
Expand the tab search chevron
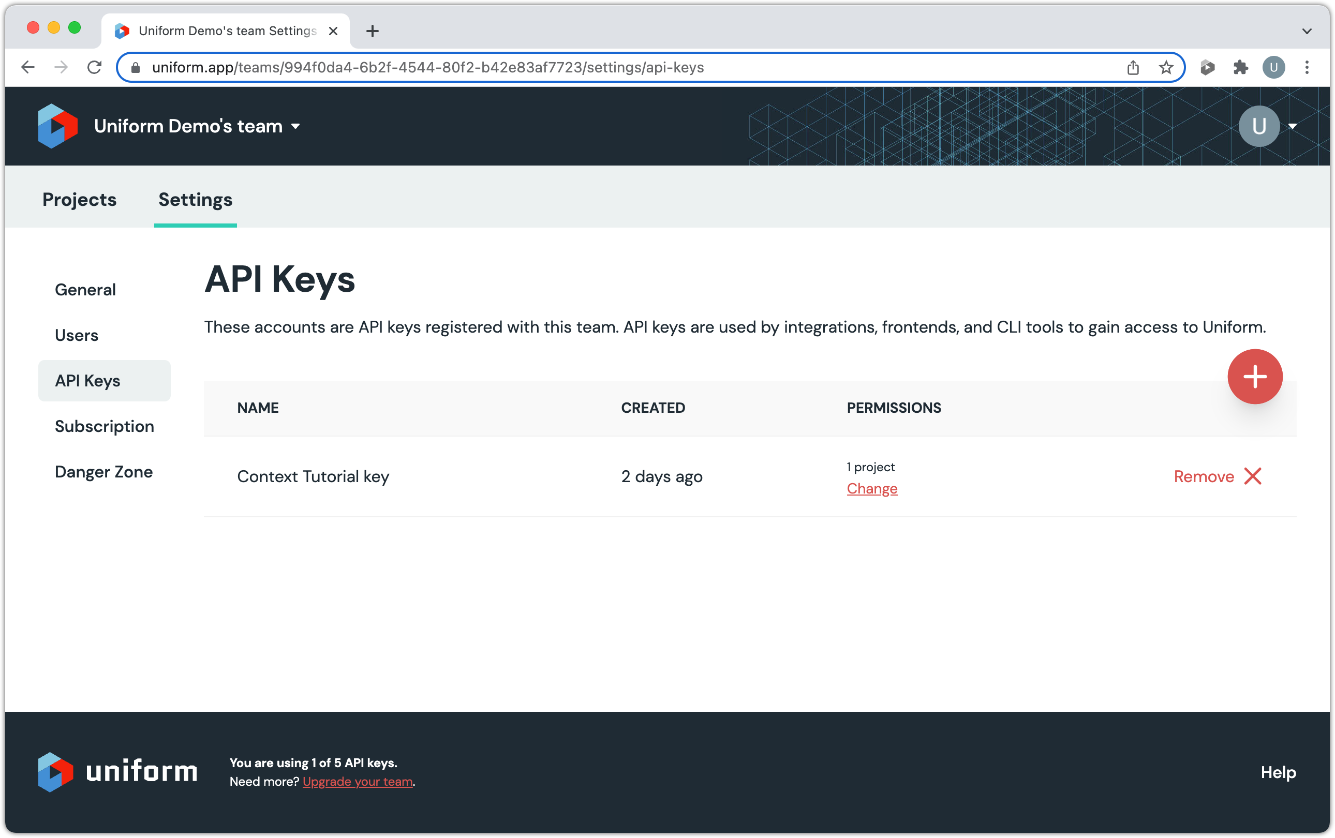(1306, 31)
